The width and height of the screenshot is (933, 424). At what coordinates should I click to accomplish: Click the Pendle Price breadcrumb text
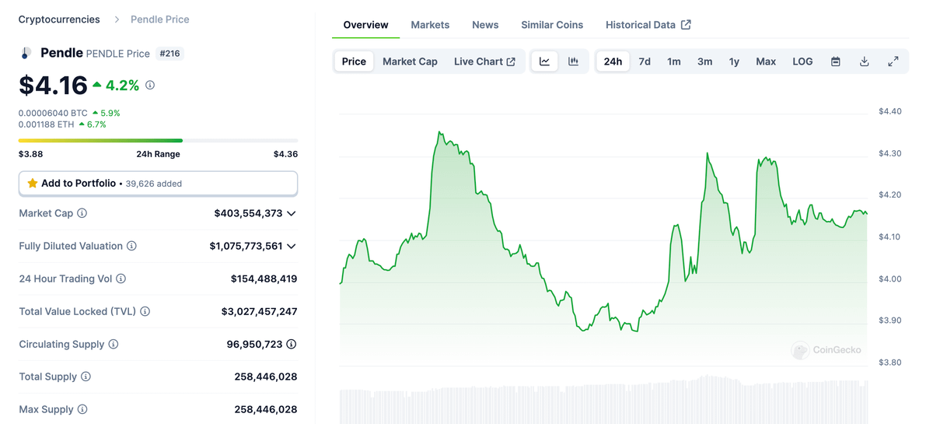pos(159,19)
